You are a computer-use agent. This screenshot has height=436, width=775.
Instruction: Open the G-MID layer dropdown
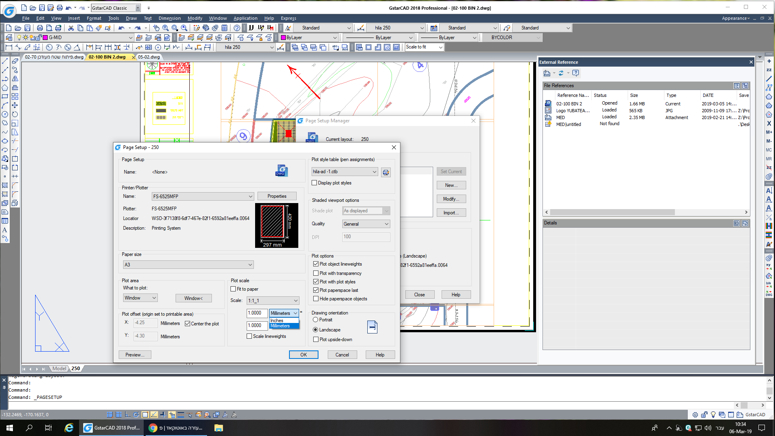point(131,38)
